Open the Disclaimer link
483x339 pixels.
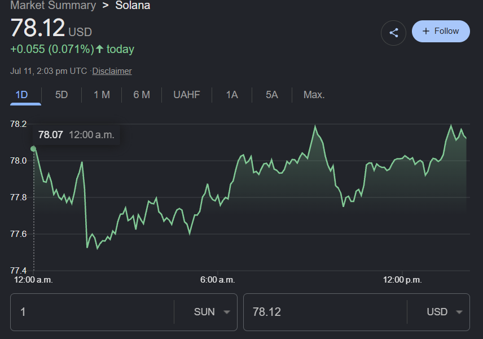pos(112,71)
